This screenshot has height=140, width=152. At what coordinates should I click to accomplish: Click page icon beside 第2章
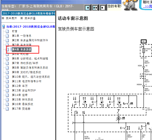(7, 40)
